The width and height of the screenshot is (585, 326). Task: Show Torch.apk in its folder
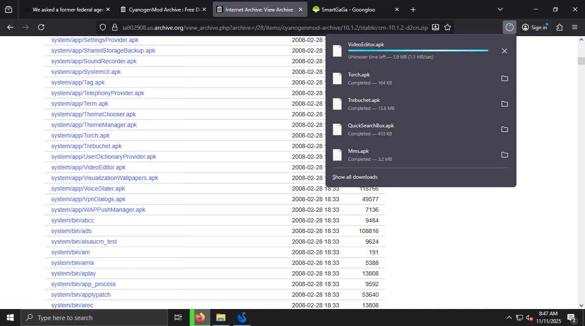(x=504, y=79)
